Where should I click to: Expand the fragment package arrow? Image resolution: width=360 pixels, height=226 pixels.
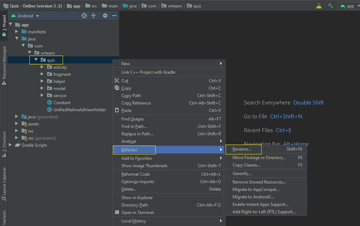click(x=42, y=74)
